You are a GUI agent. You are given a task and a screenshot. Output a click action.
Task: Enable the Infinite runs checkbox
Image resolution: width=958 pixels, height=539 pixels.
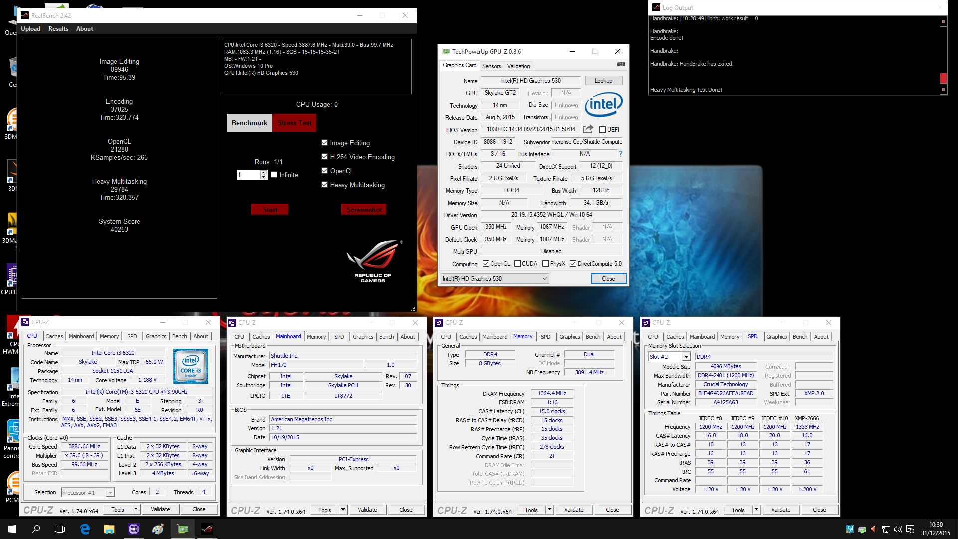(x=274, y=175)
